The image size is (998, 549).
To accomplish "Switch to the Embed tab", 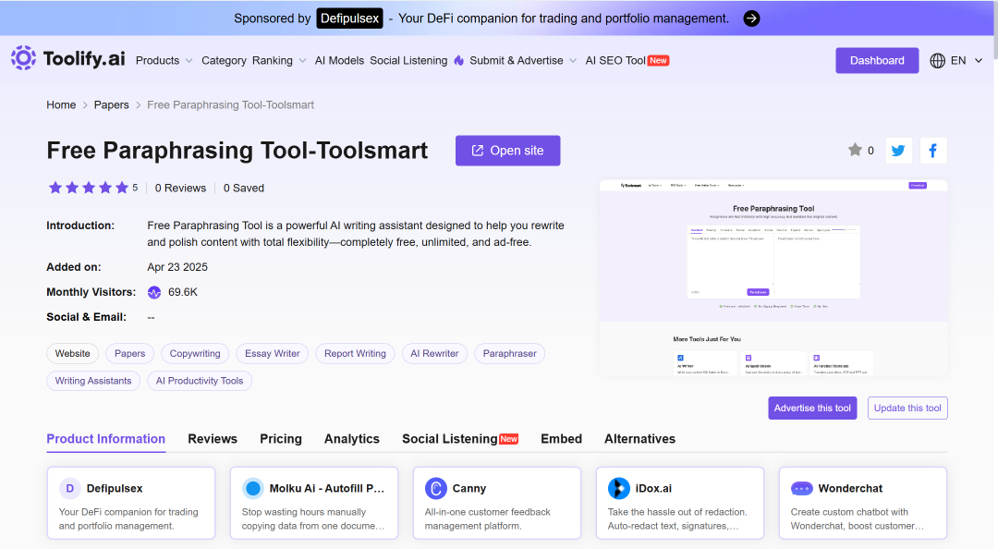I will [562, 439].
